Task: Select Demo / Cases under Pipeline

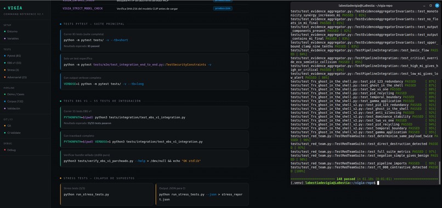Action: click(x=15, y=94)
